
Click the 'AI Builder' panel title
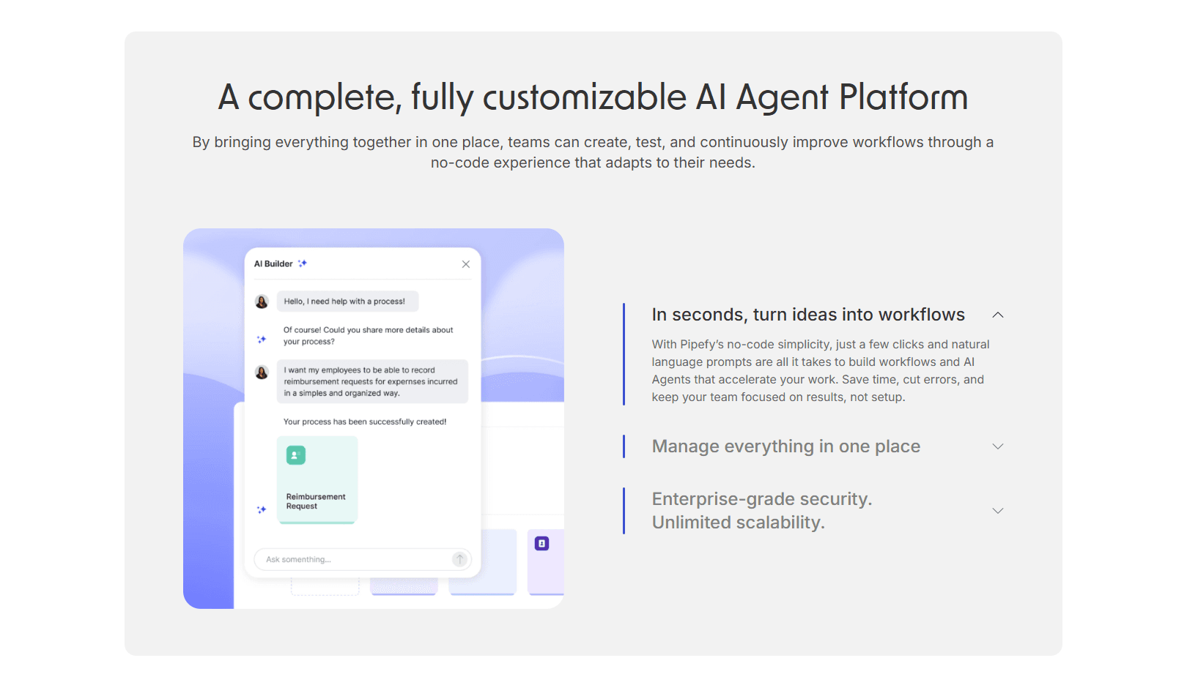point(273,263)
